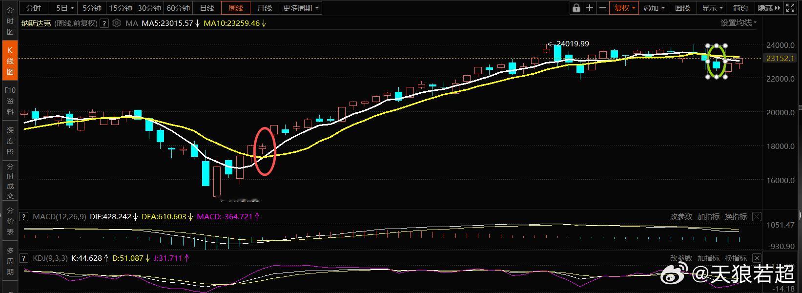802x293 pixels.
Task: Click 换指标 in the MACD panel
Action: (736, 216)
